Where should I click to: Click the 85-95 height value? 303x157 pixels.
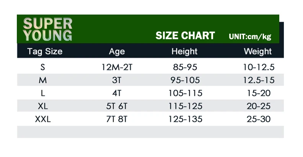[x=185, y=67]
